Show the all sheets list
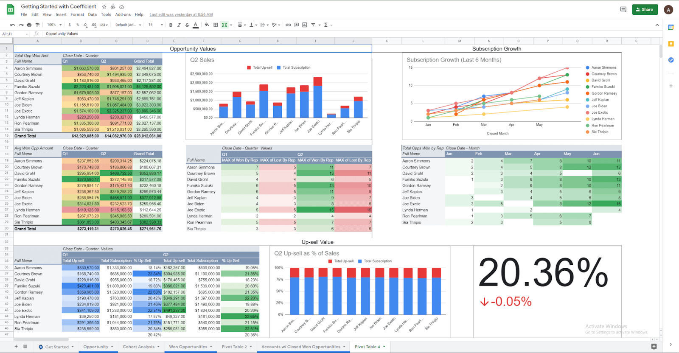 click(25, 347)
